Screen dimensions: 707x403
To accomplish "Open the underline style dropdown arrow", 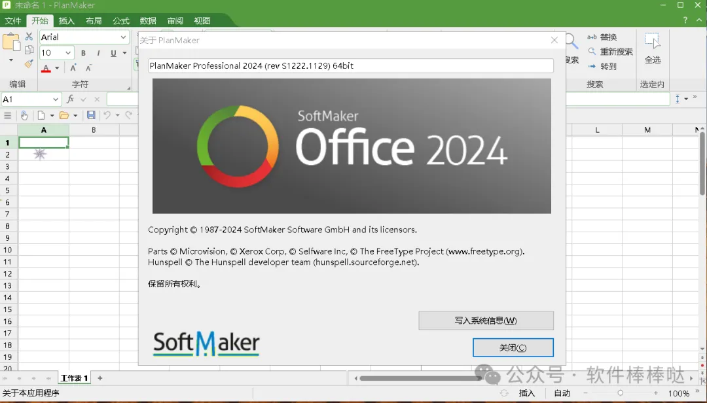I will click(125, 53).
